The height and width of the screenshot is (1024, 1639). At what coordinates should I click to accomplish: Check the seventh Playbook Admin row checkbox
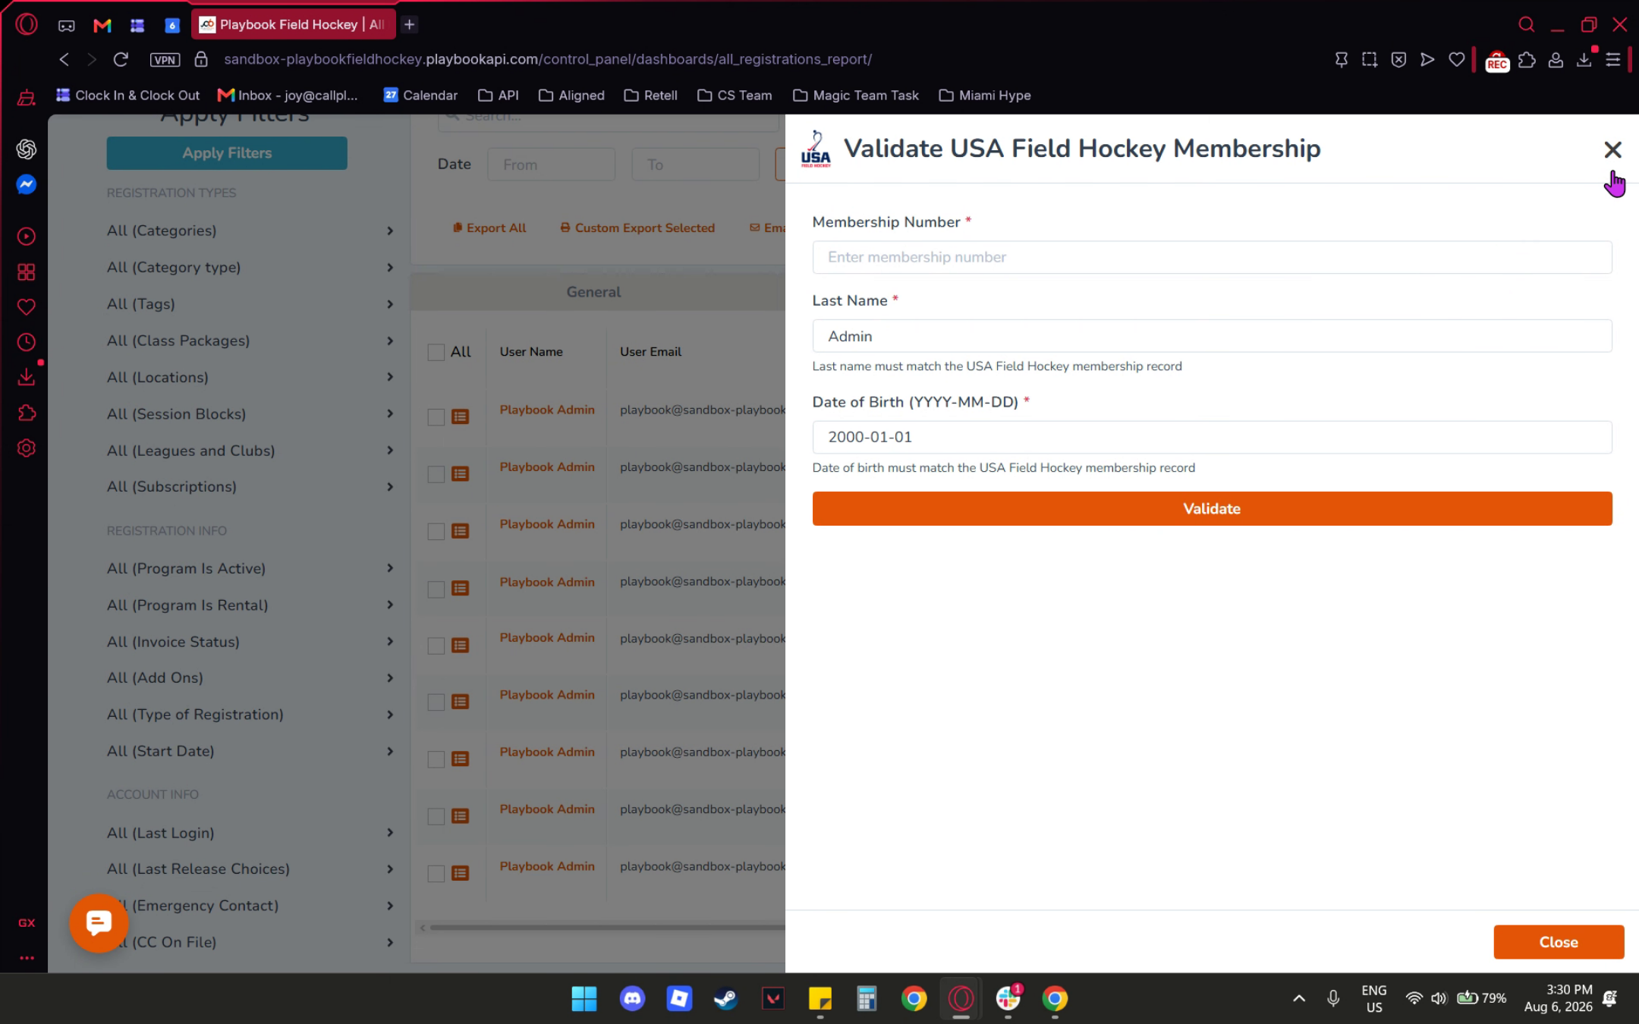point(436,759)
